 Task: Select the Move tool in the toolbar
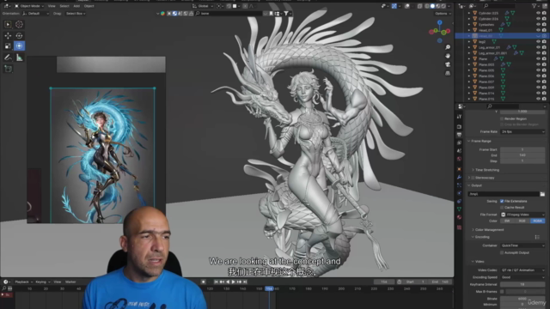pyautogui.click(x=8, y=36)
